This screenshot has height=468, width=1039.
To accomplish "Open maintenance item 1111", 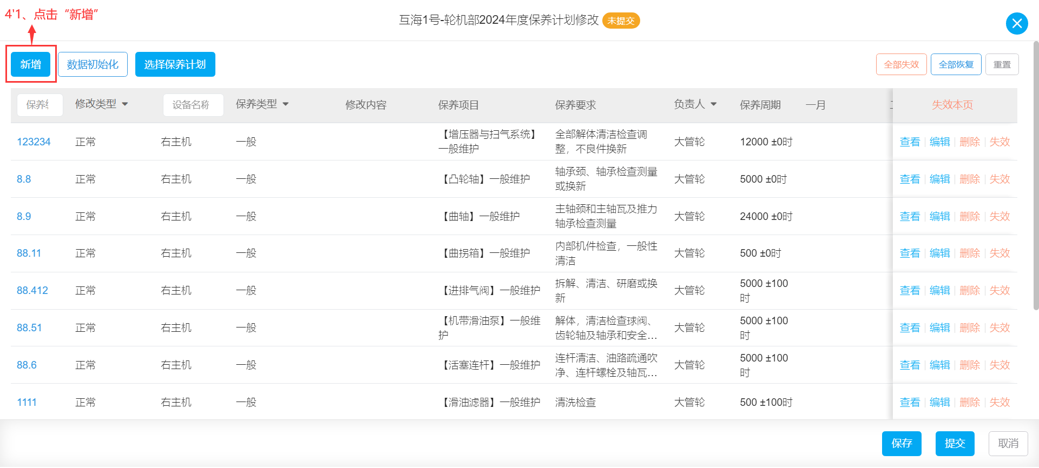I will point(27,402).
